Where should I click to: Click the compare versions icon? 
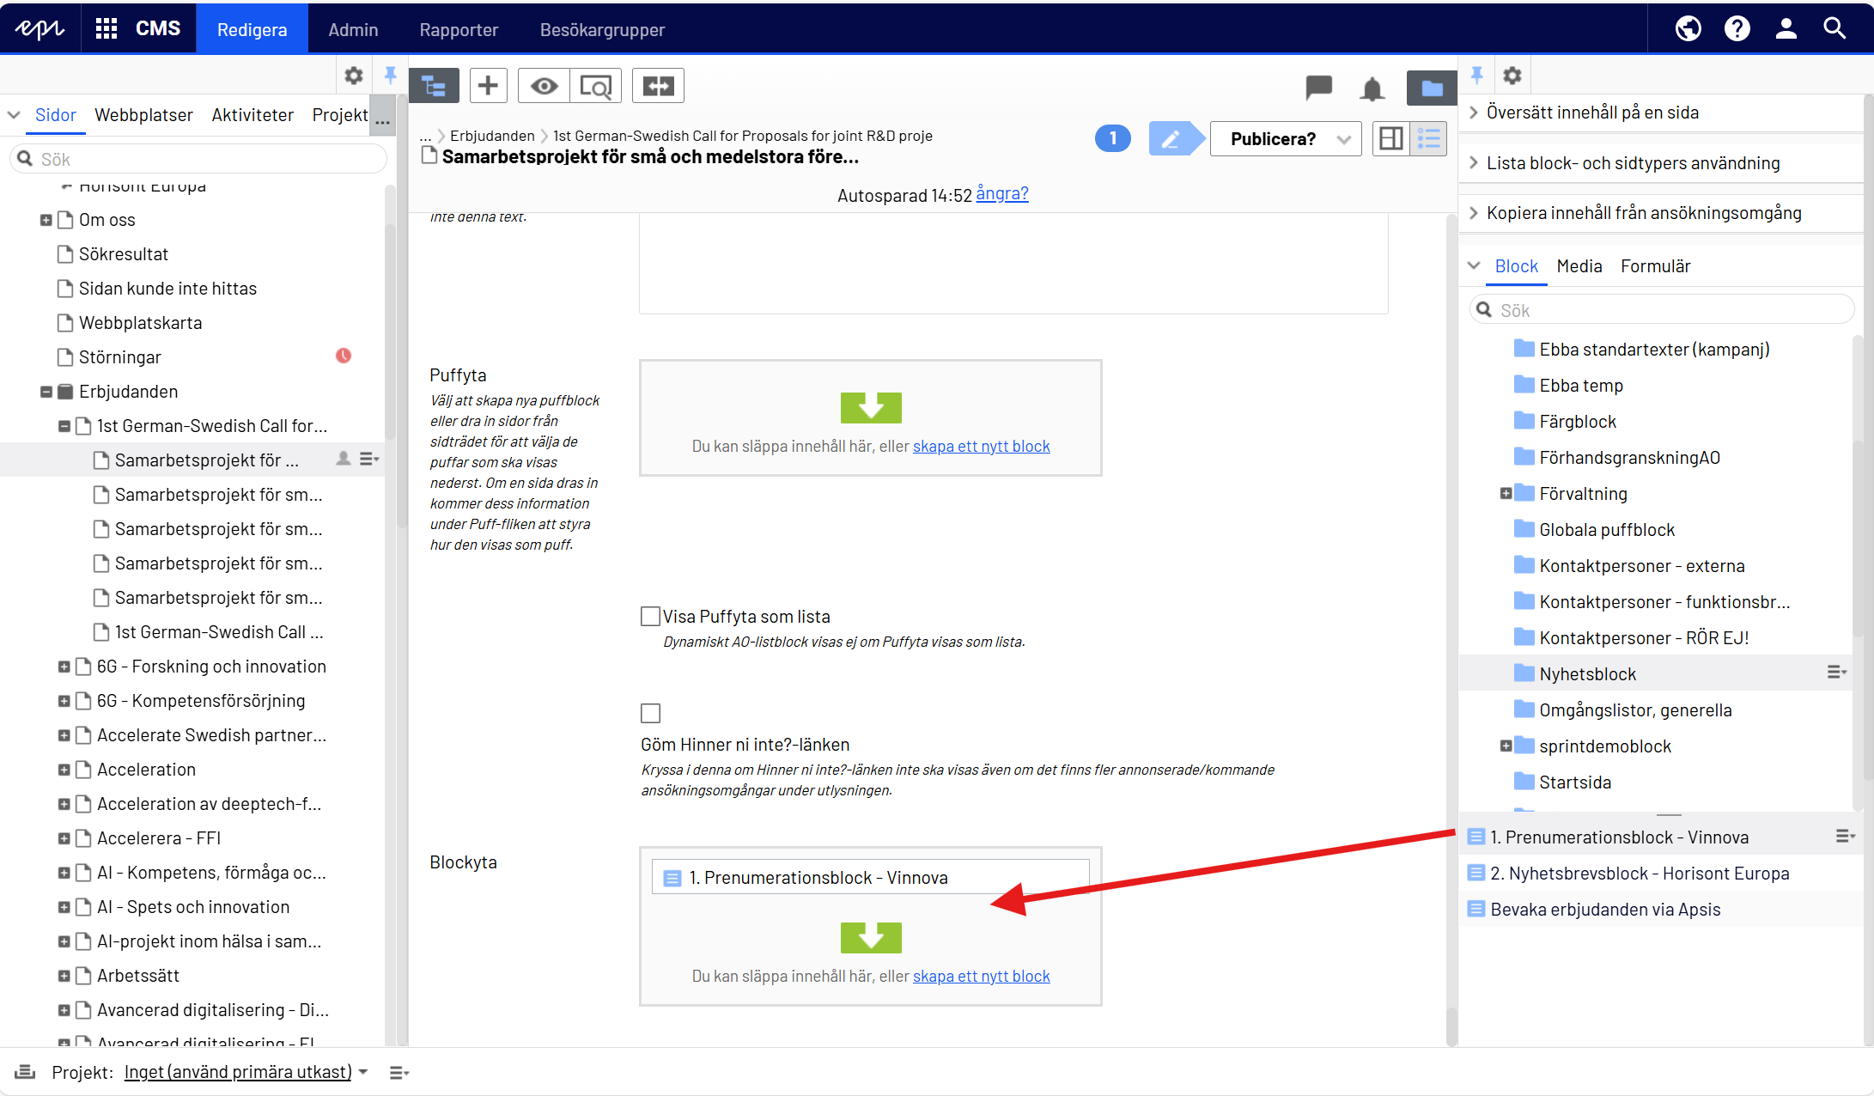click(x=658, y=86)
